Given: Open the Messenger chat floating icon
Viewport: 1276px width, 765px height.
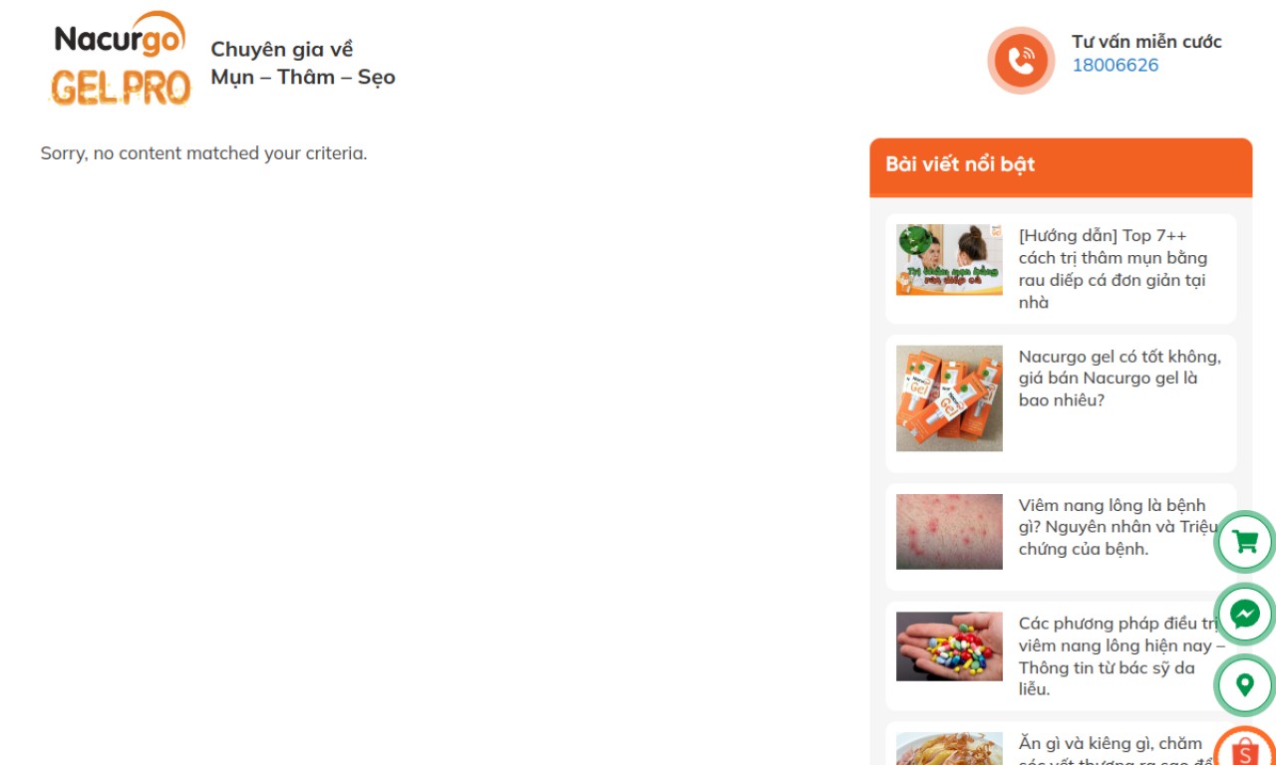Looking at the screenshot, I should click(1244, 614).
